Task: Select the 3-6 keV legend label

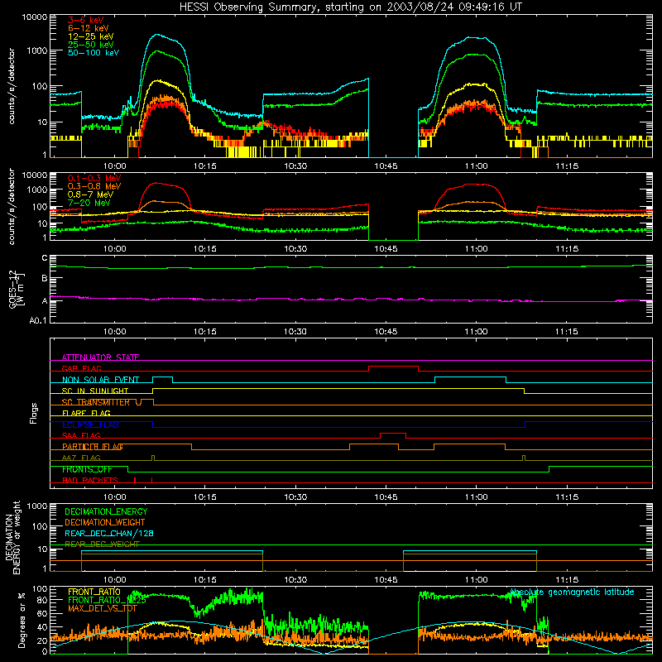Action: [86, 20]
